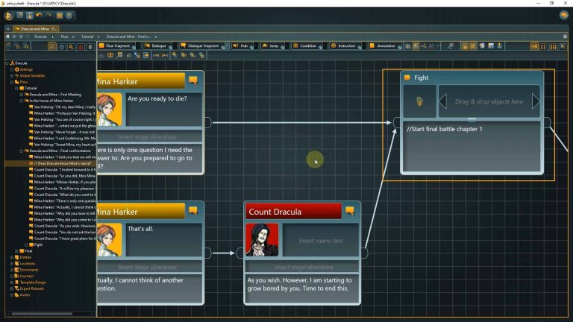
Task: Expand the Entities tree node
Action: [12, 257]
